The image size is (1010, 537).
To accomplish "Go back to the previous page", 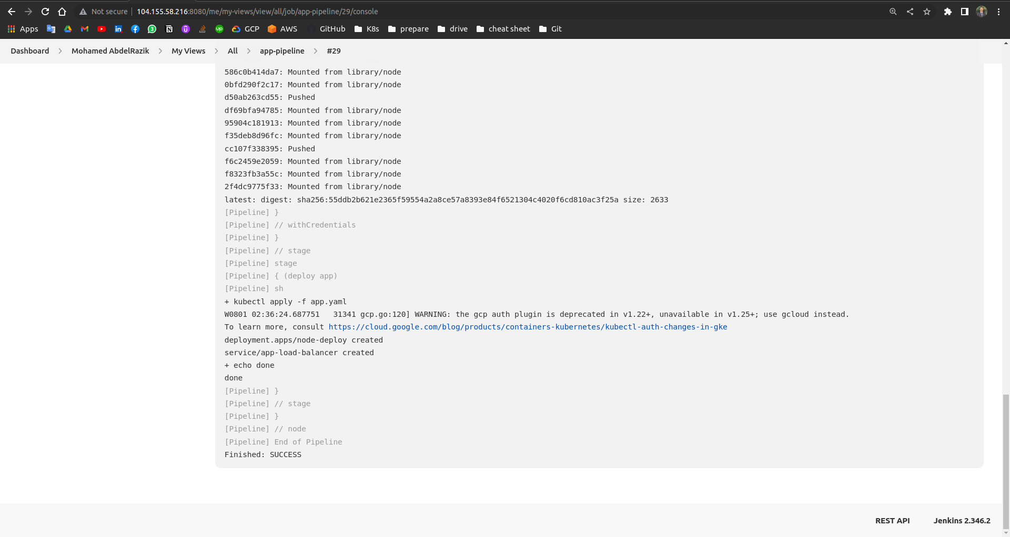I will 12,12.
